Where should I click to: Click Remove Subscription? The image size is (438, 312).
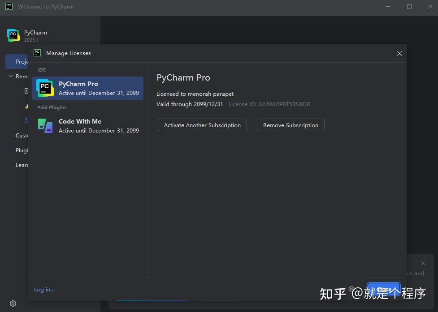[290, 125]
